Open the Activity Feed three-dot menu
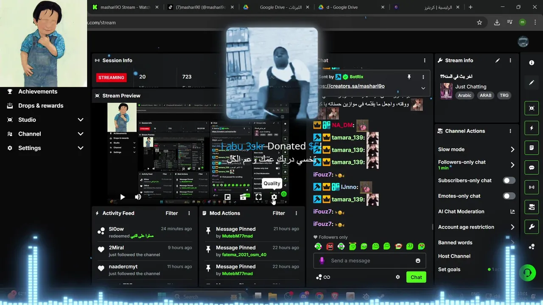543x305 pixels. [189, 213]
